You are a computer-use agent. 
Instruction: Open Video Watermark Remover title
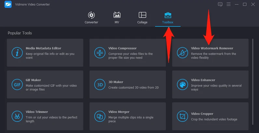coord(212,48)
